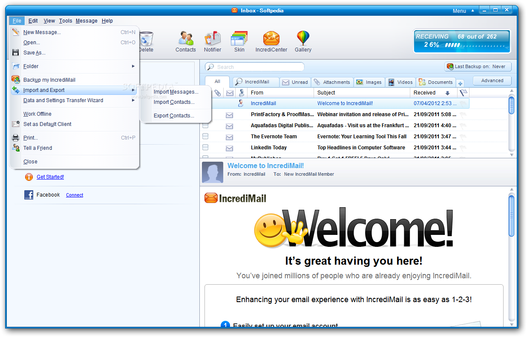Open the Tools menu

tap(66, 20)
